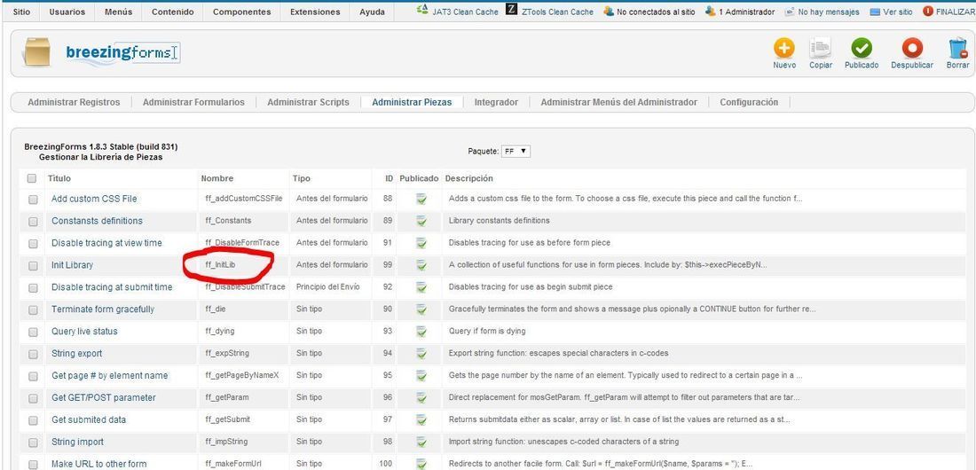
Task: Open the Paquete dropdown
Action: [516, 152]
